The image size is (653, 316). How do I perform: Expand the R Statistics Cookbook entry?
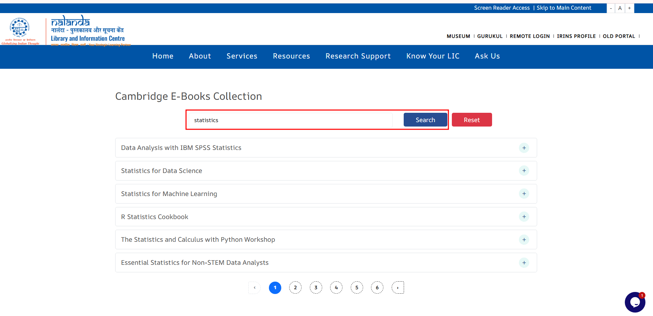(x=524, y=217)
